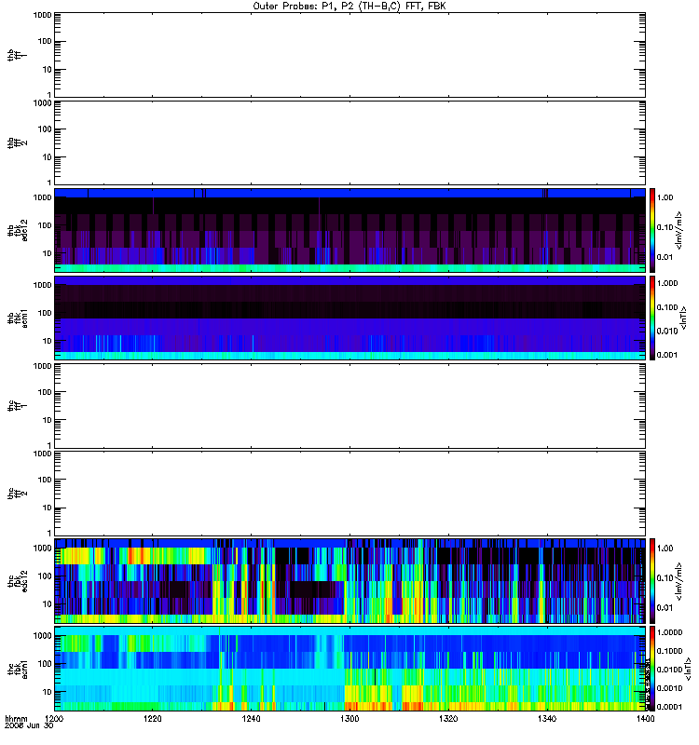The height and width of the screenshot is (745, 699).
Task: Select the empty thc fft 1 panel
Action: click(349, 406)
